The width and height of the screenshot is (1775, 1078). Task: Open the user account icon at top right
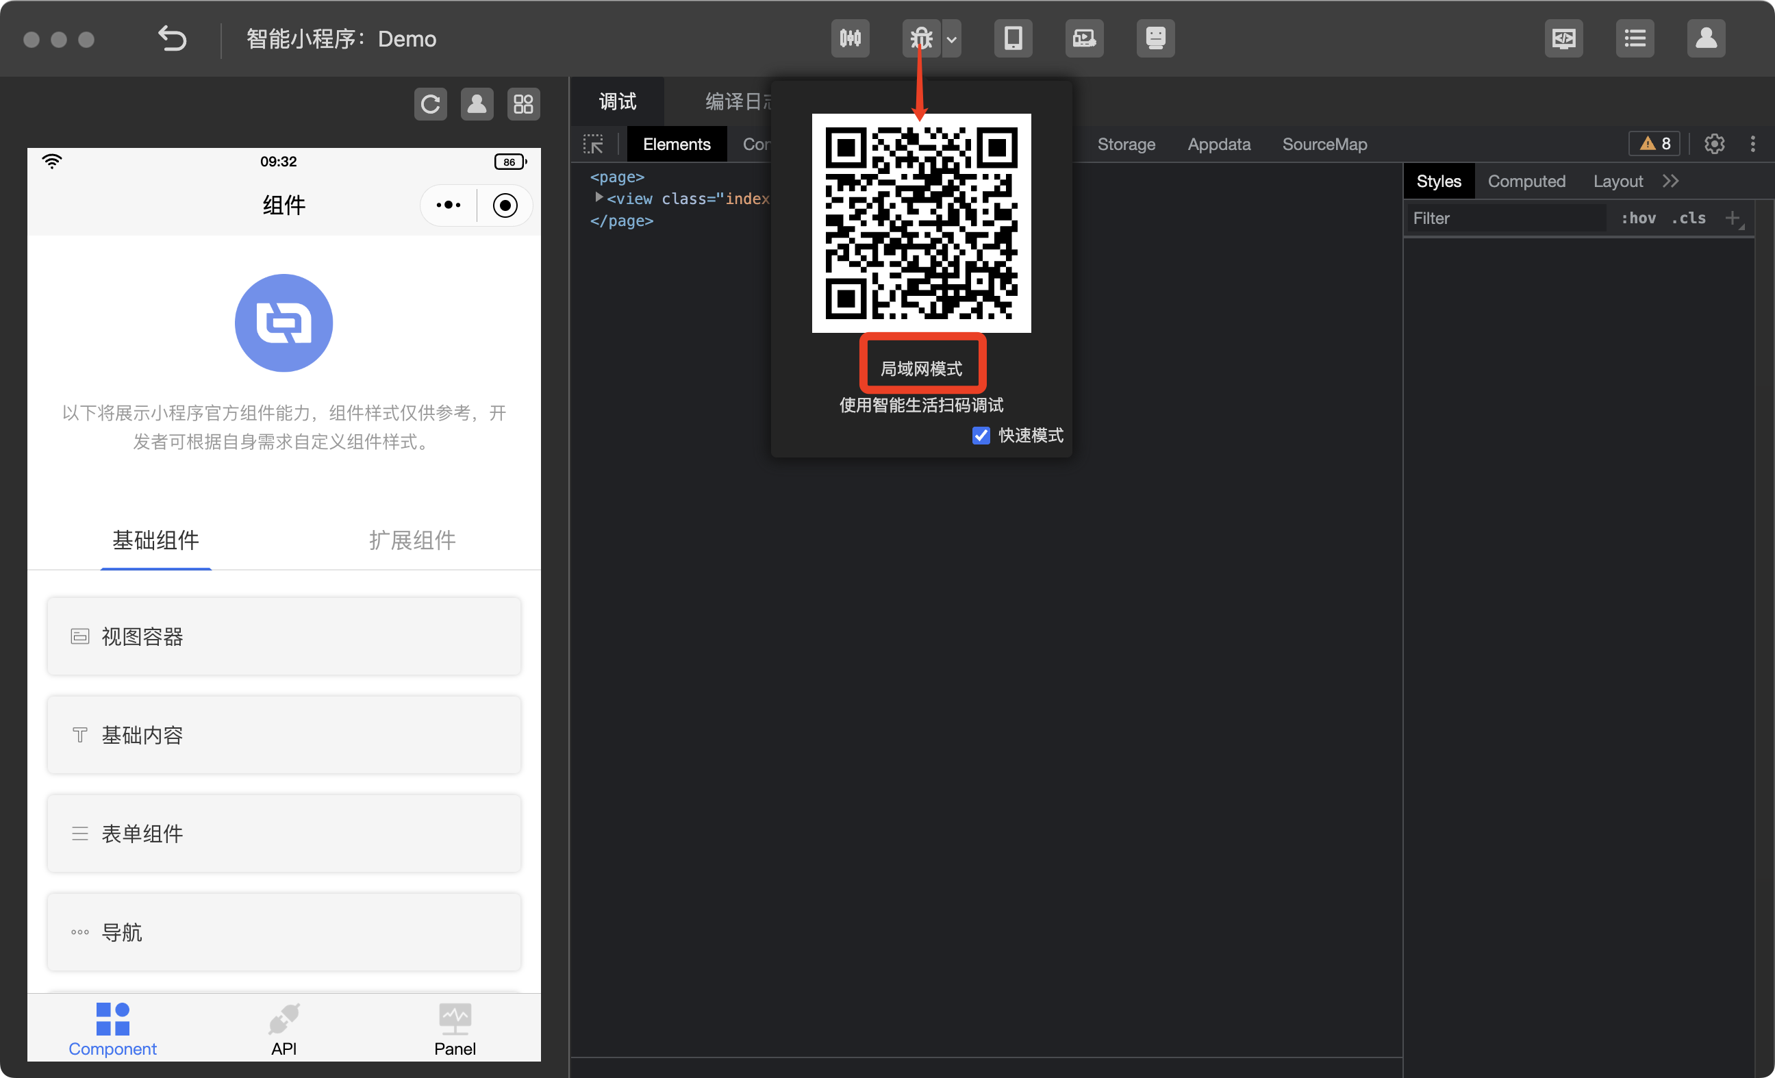tap(1707, 38)
